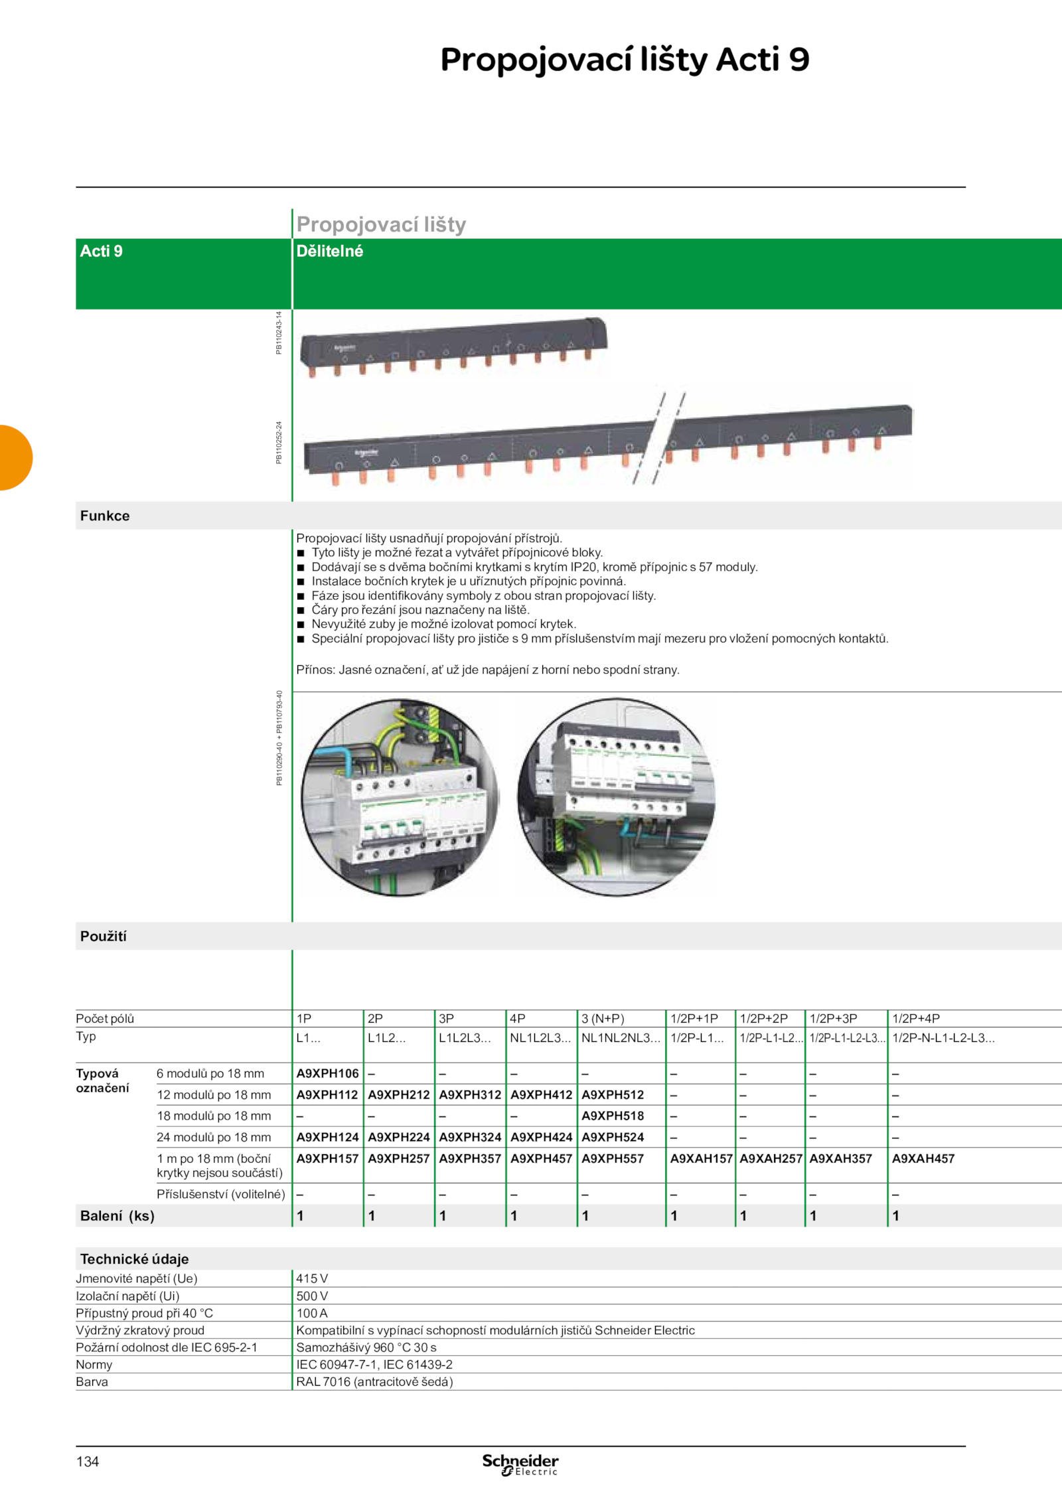
Task: Click the '24 modulů po 18 mm' row label
Action: [214, 1137]
